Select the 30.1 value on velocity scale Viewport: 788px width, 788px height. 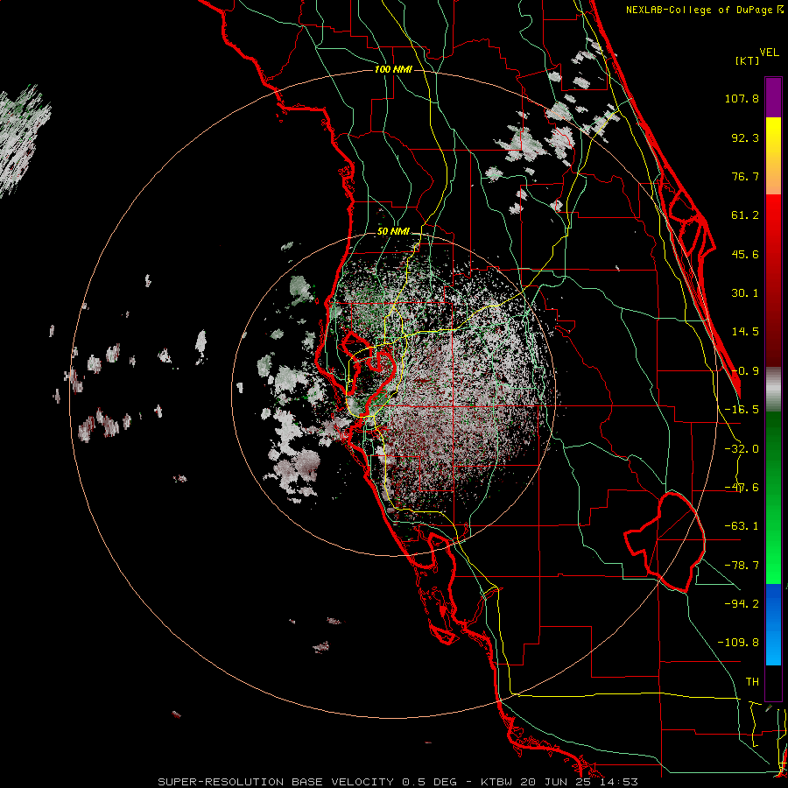745,293
